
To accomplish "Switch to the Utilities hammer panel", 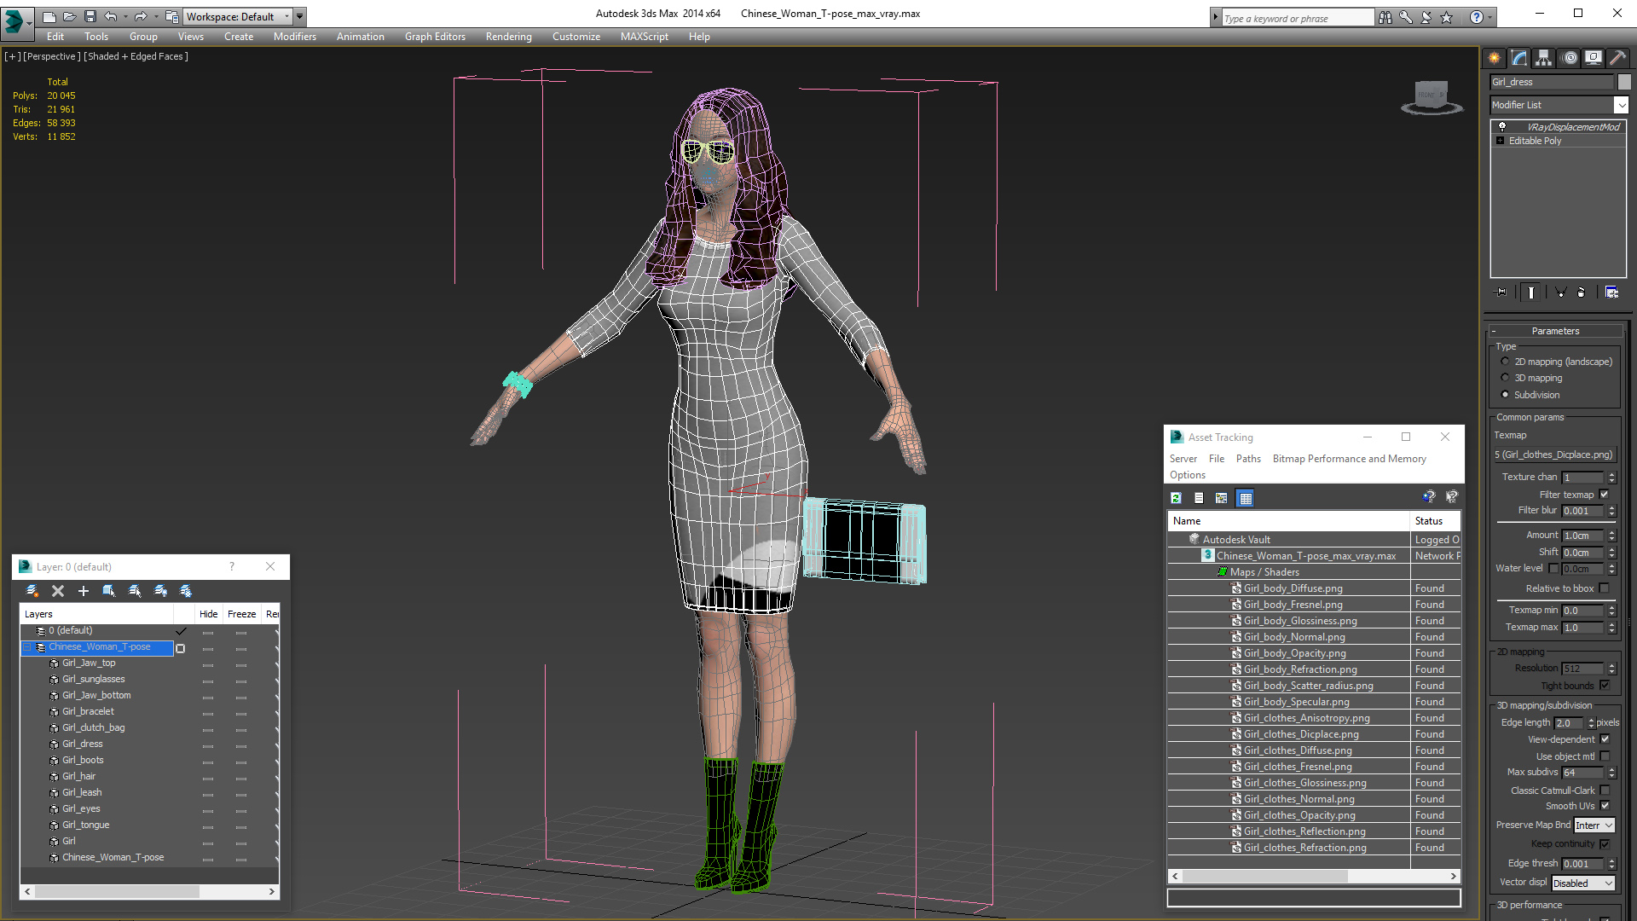I will (x=1617, y=58).
